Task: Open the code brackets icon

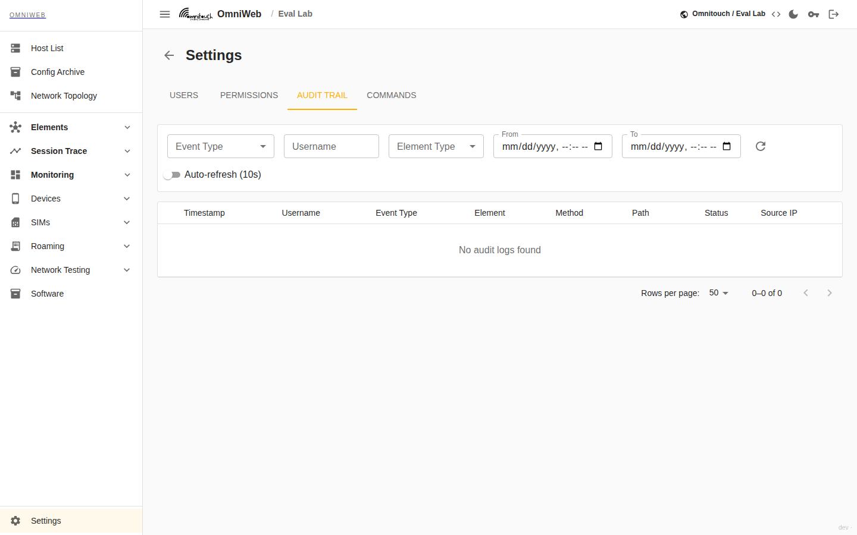Action: (x=776, y=14)
